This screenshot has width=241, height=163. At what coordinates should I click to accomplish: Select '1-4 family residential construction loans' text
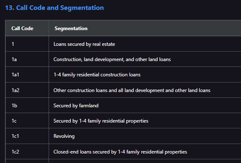pos(97,75)
